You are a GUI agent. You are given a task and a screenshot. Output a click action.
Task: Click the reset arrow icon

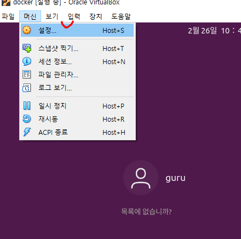click(27, 119)
